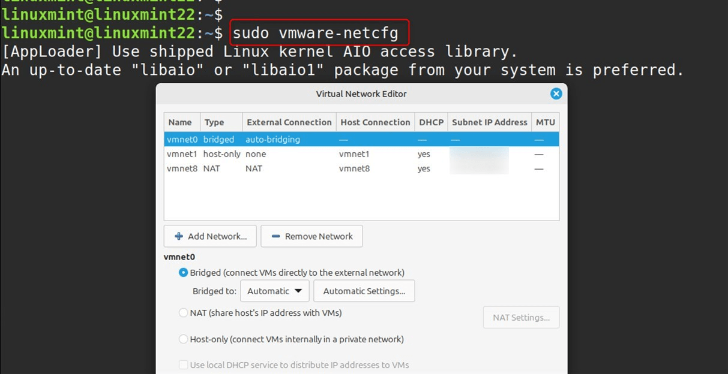Sort by the Name column header
Viewport: 728px width, 374px height.
coord(182,122)
